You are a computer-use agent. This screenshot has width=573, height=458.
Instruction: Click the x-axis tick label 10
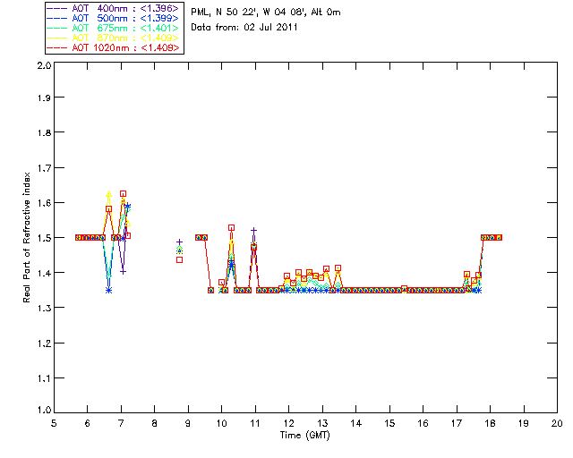click(x=221, y=423)
